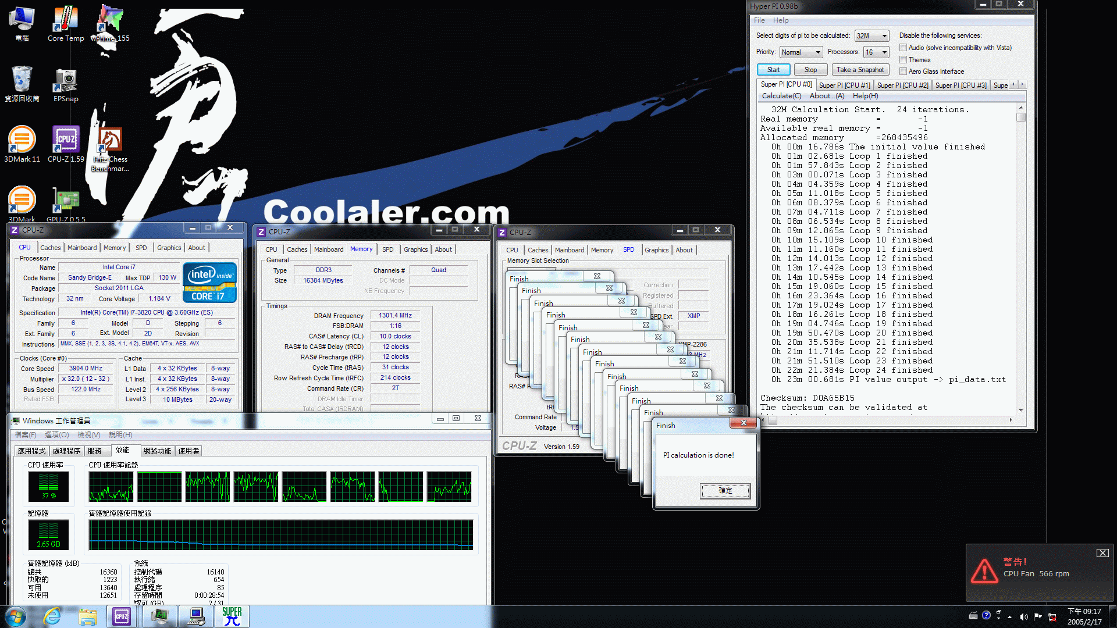
Task: Open Graphics tab in right CPU-Z window
Action: pos(656,250)
